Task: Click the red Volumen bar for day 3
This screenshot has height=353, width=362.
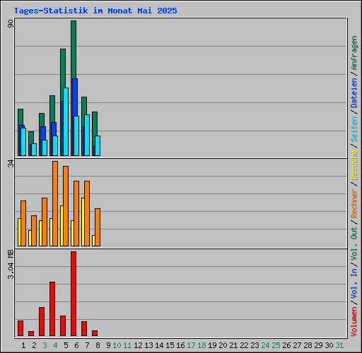Action: tap(42, 321)
